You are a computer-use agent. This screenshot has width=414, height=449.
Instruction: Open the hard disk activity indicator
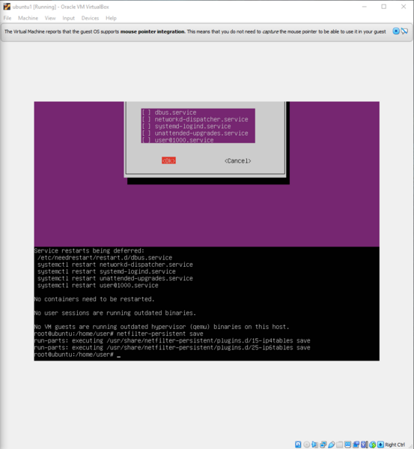(298, 445)
